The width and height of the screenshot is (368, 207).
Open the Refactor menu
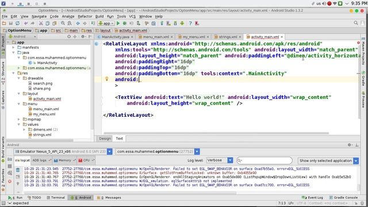point(85,17)
